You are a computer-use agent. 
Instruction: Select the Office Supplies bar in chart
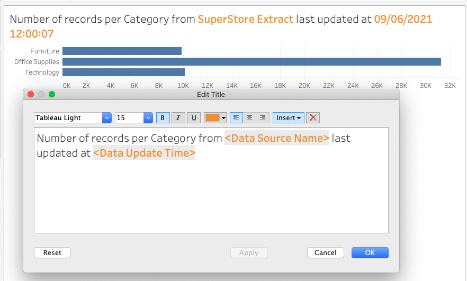tap(252, 61)
